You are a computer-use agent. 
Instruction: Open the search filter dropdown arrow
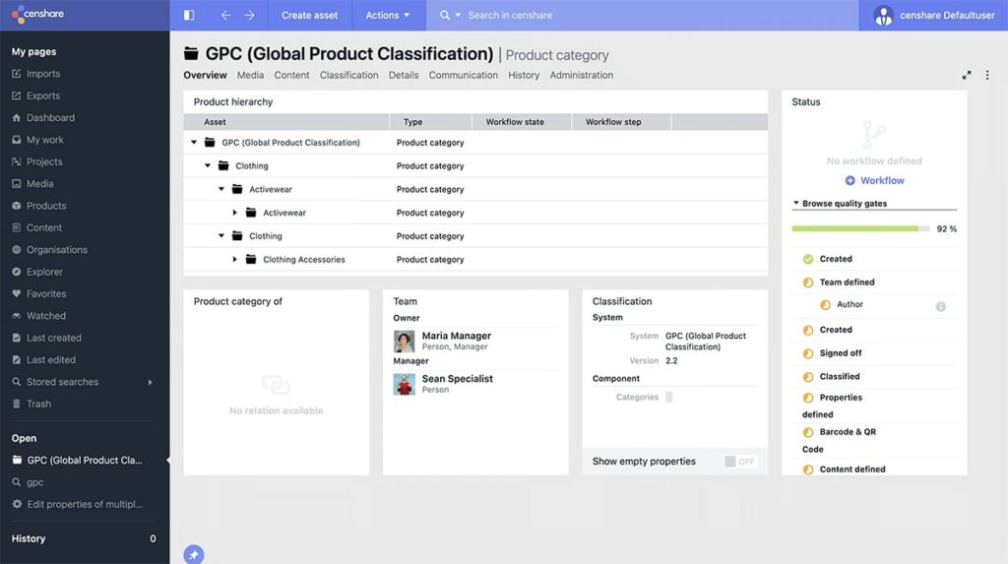tap(459, 15)
